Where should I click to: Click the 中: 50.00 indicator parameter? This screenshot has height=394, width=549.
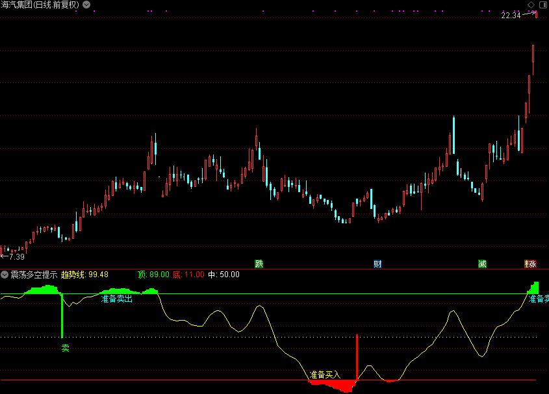tap(223, 275)
